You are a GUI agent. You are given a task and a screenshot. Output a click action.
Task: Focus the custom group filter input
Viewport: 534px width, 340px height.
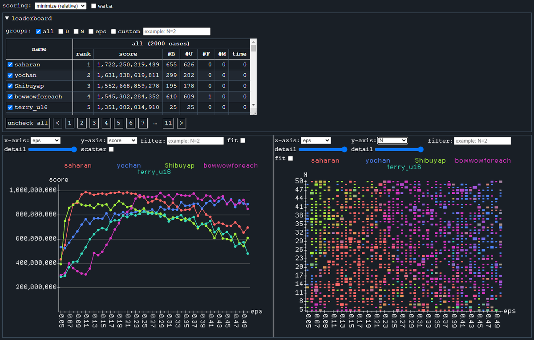(x=177, y=32)
